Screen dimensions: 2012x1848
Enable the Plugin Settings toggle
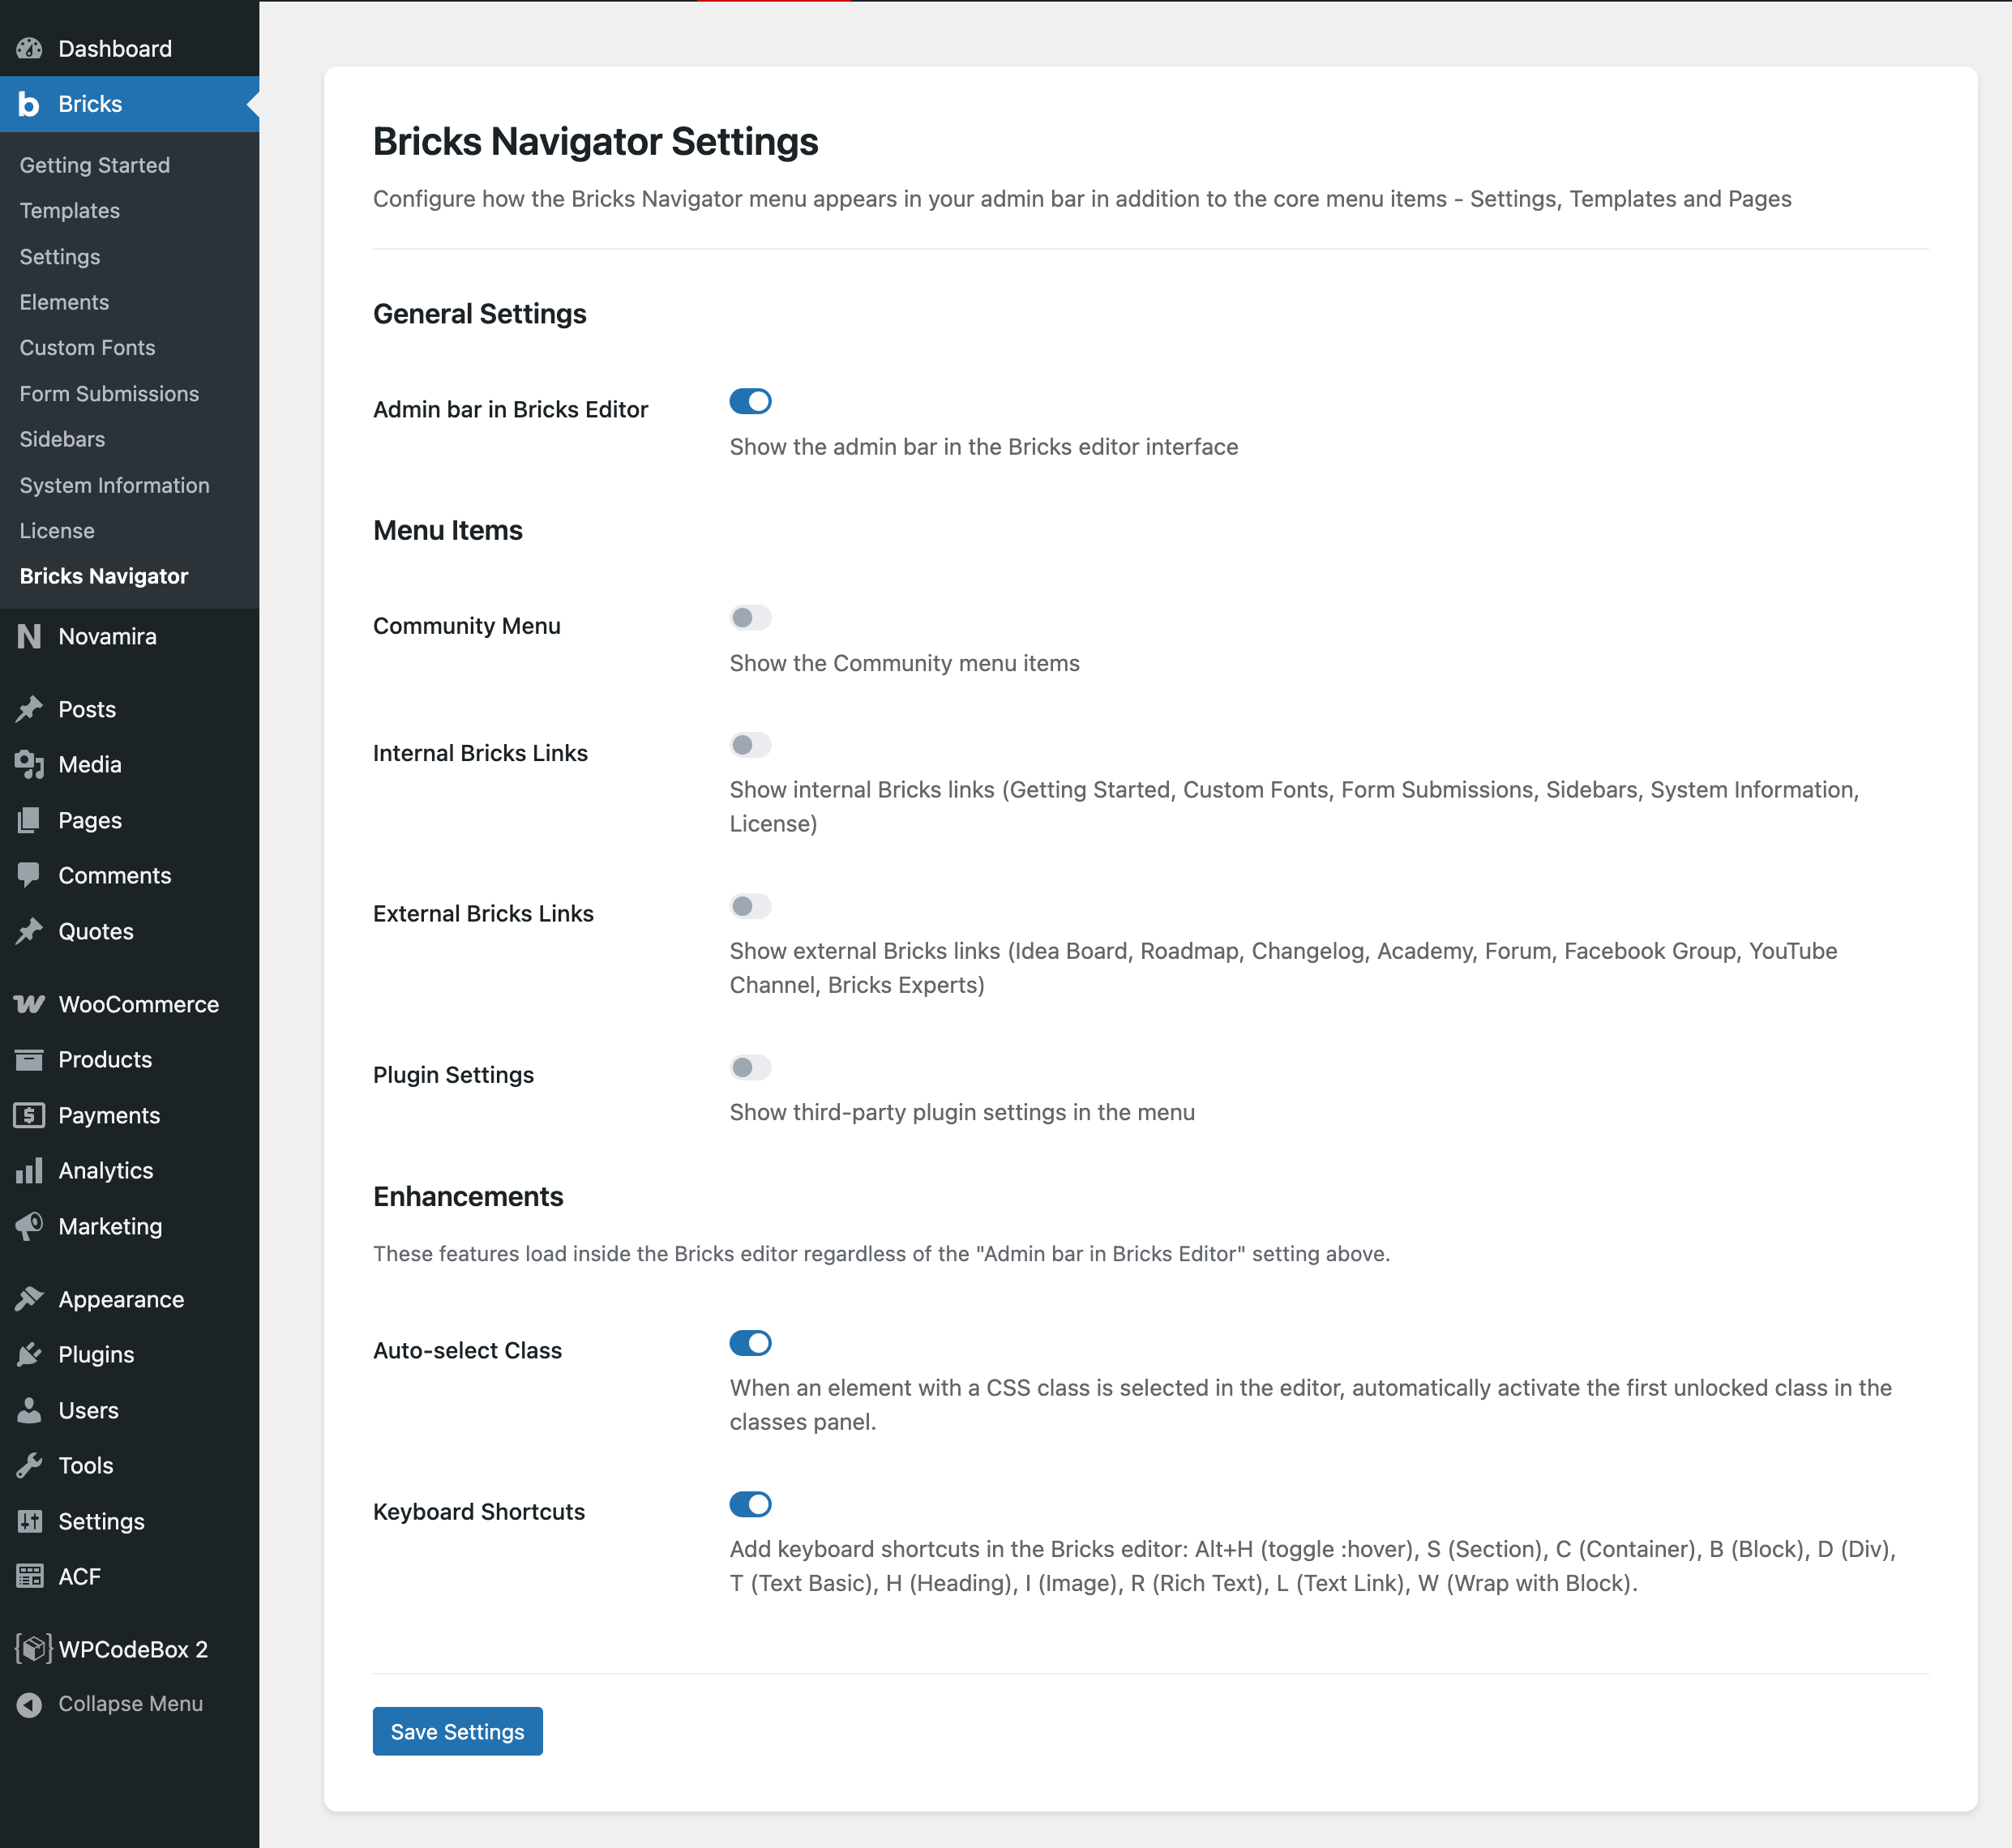(750, 1067)
